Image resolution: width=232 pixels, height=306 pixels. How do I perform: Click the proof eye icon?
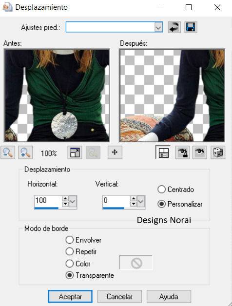[200, 153]
